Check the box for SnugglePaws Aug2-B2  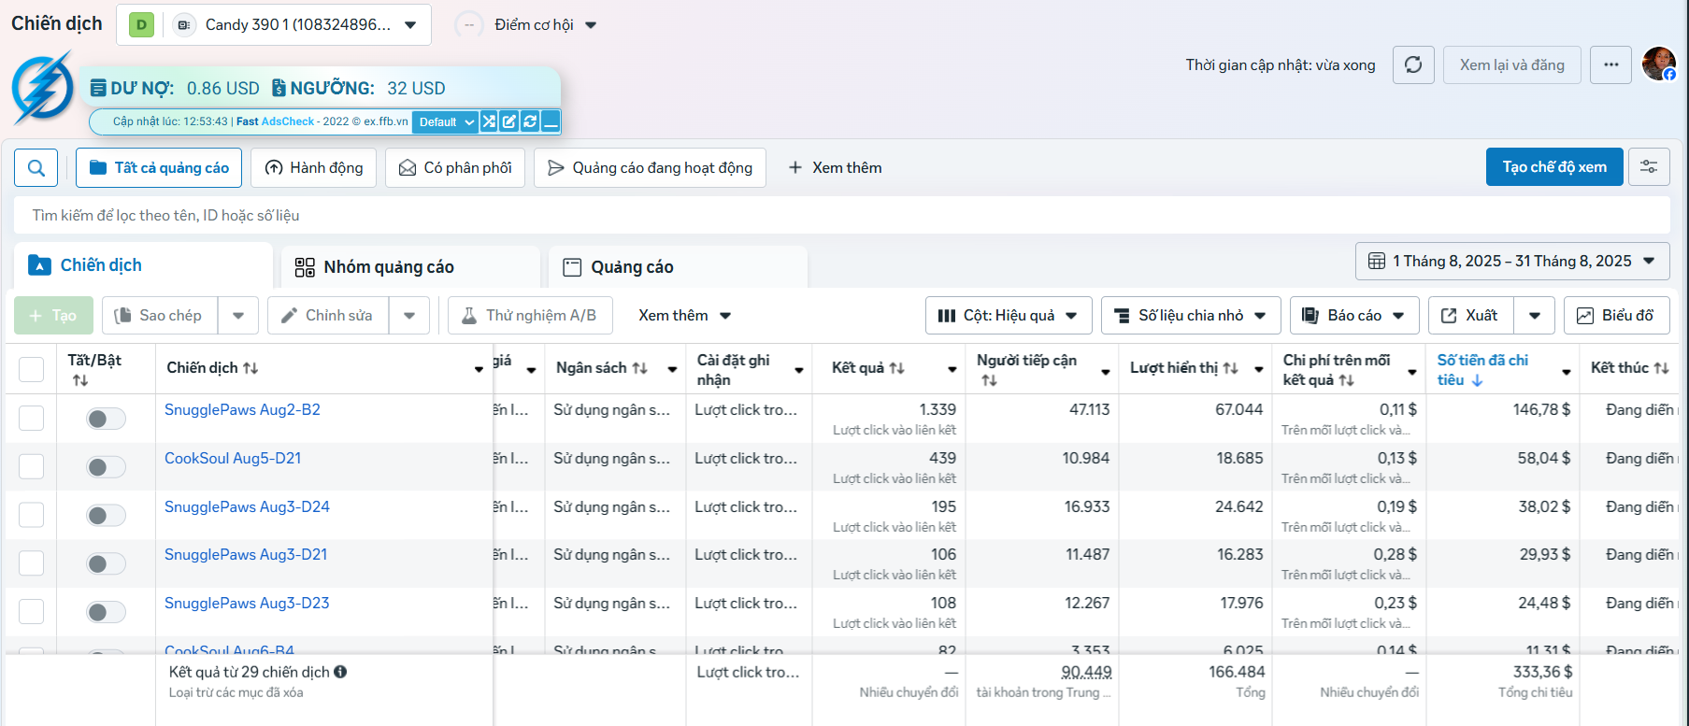pyautogui.click(x=32, y=418)
